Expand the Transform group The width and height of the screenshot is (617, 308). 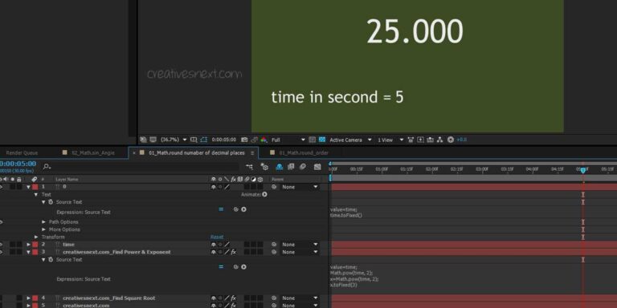(x=36, y=237)
